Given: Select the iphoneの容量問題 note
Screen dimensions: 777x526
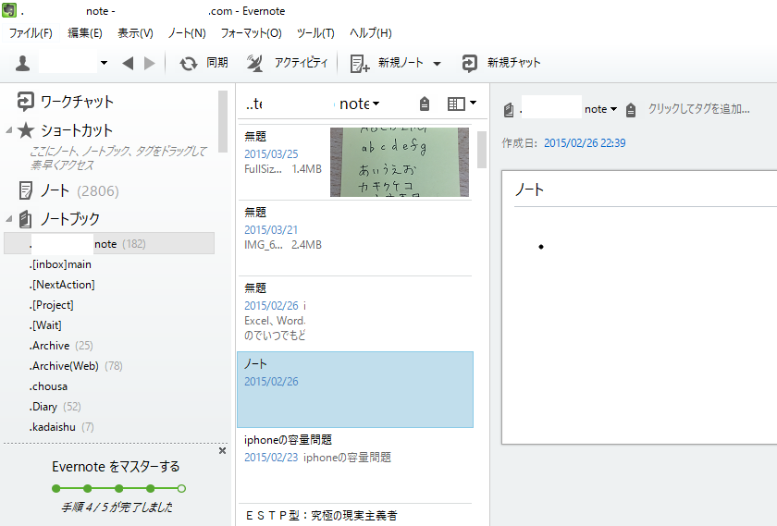Looking at the screenshot, I should tap(355, 466).
